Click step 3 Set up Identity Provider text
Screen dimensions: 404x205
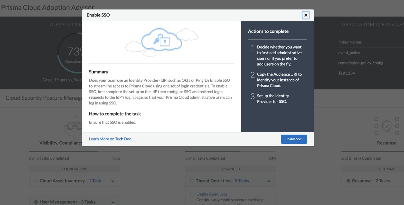coord(273,99)
